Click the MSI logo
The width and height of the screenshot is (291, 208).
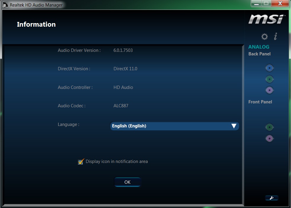266,19
